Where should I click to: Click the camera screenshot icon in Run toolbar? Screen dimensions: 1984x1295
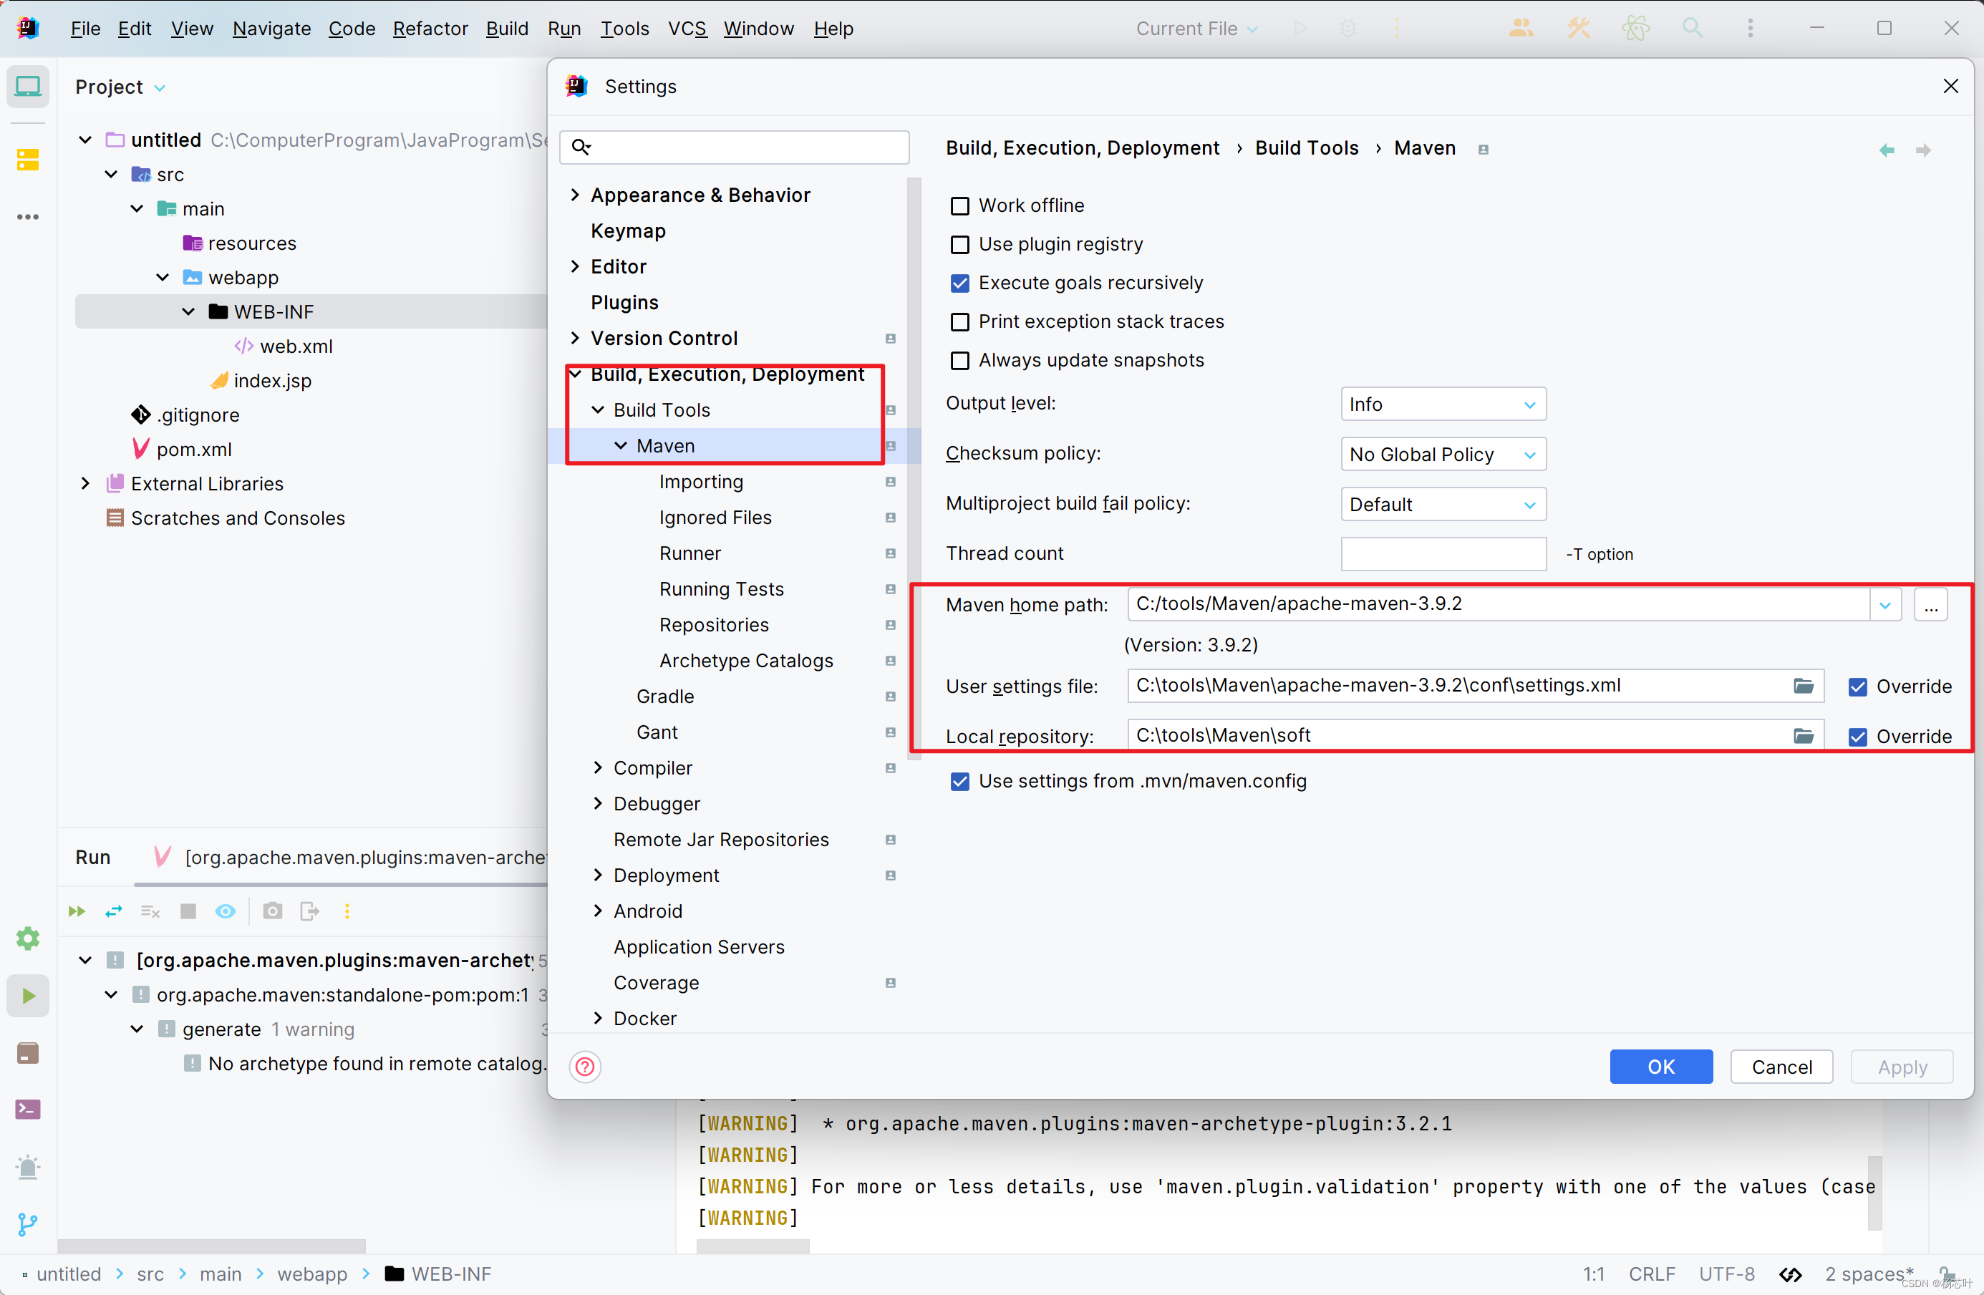pos(273,911)
